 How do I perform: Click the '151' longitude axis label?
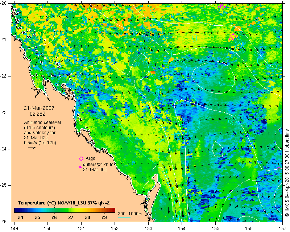pyautogui.click(x=81, y=229)
